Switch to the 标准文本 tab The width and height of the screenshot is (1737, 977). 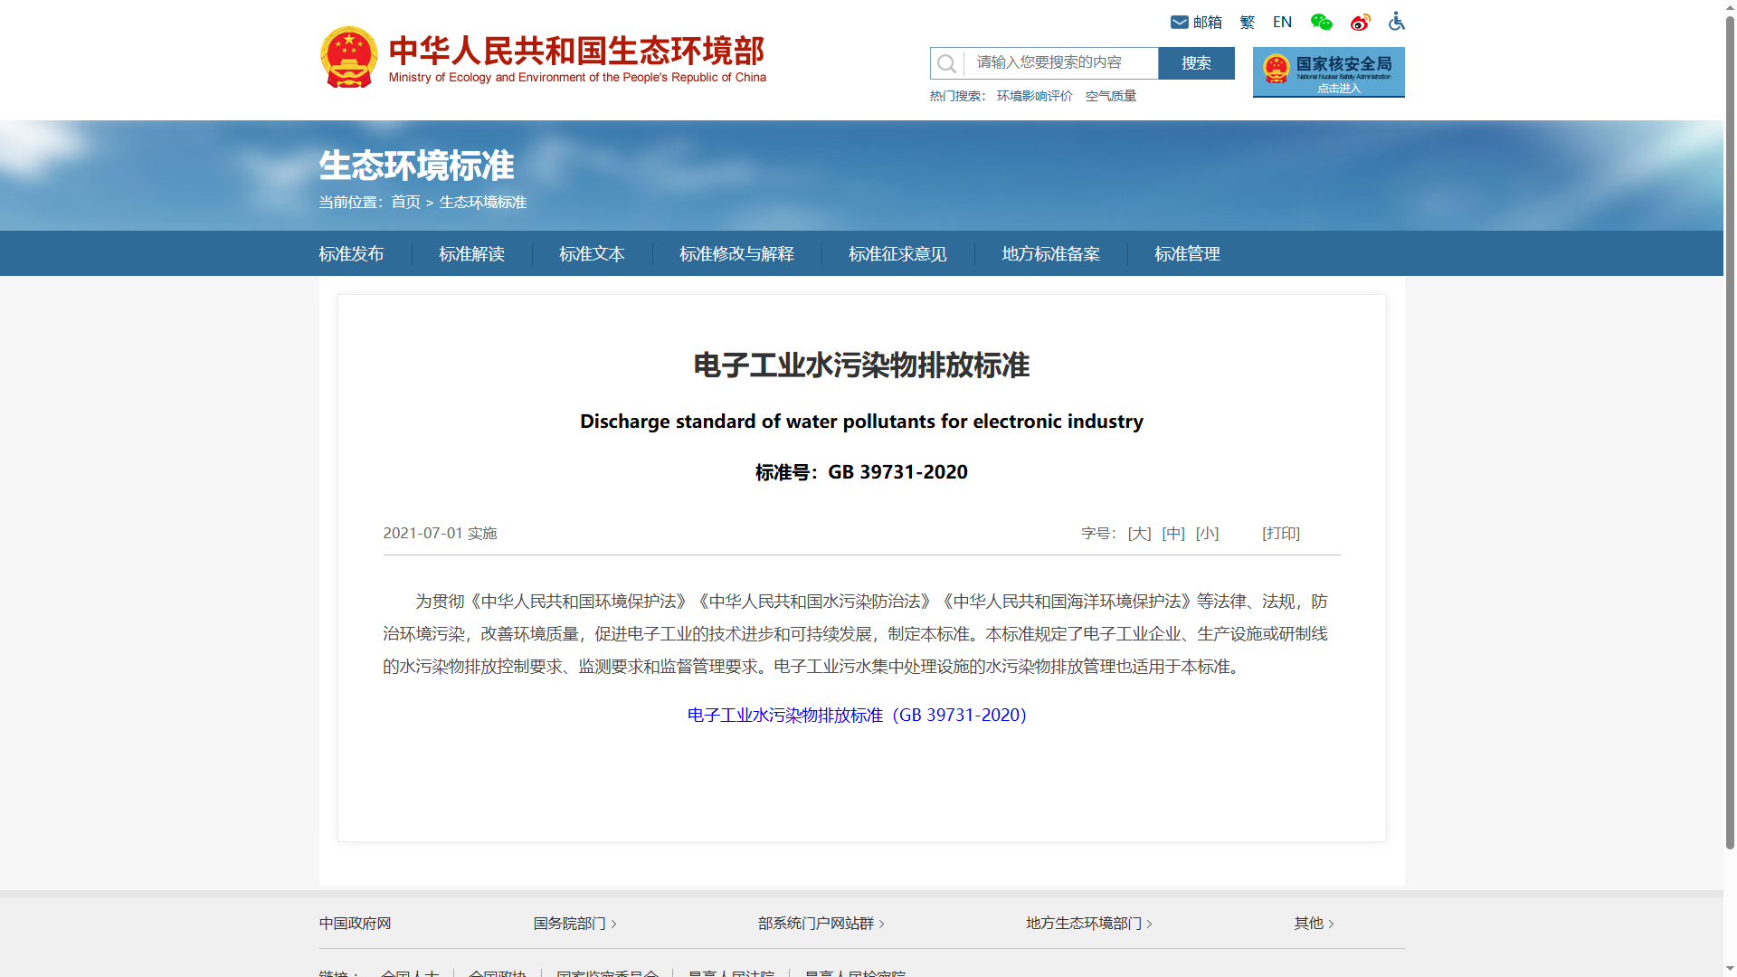coord(592,254)
